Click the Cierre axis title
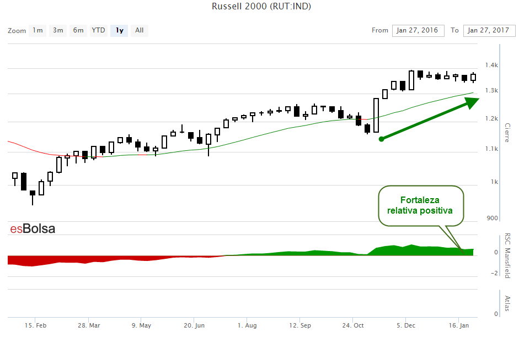This screenshot has height=338, width=519. pos(507,133)
